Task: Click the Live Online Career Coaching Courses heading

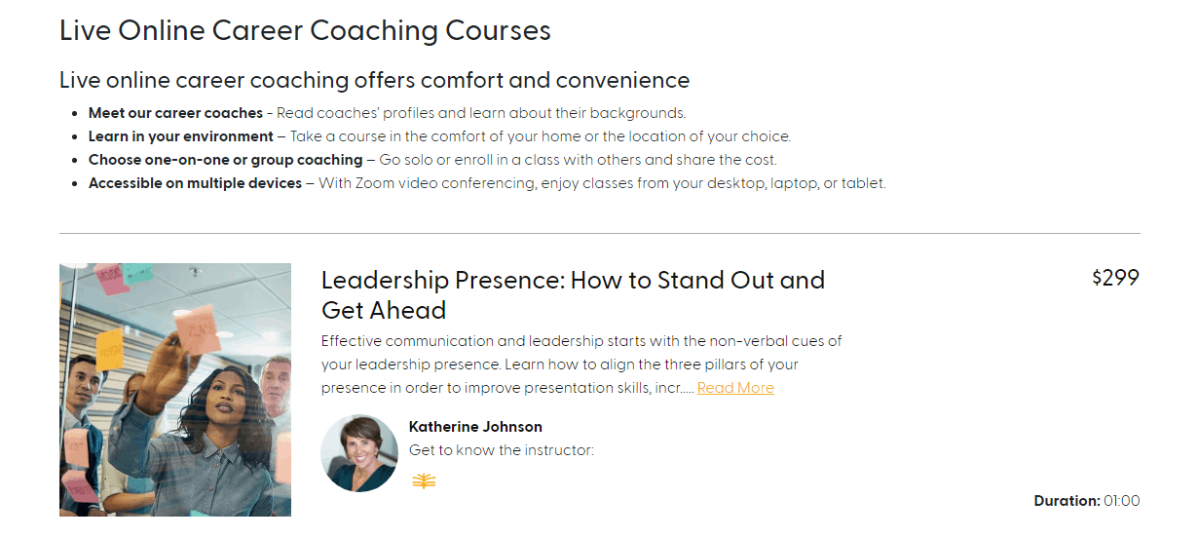Action: 305,31
